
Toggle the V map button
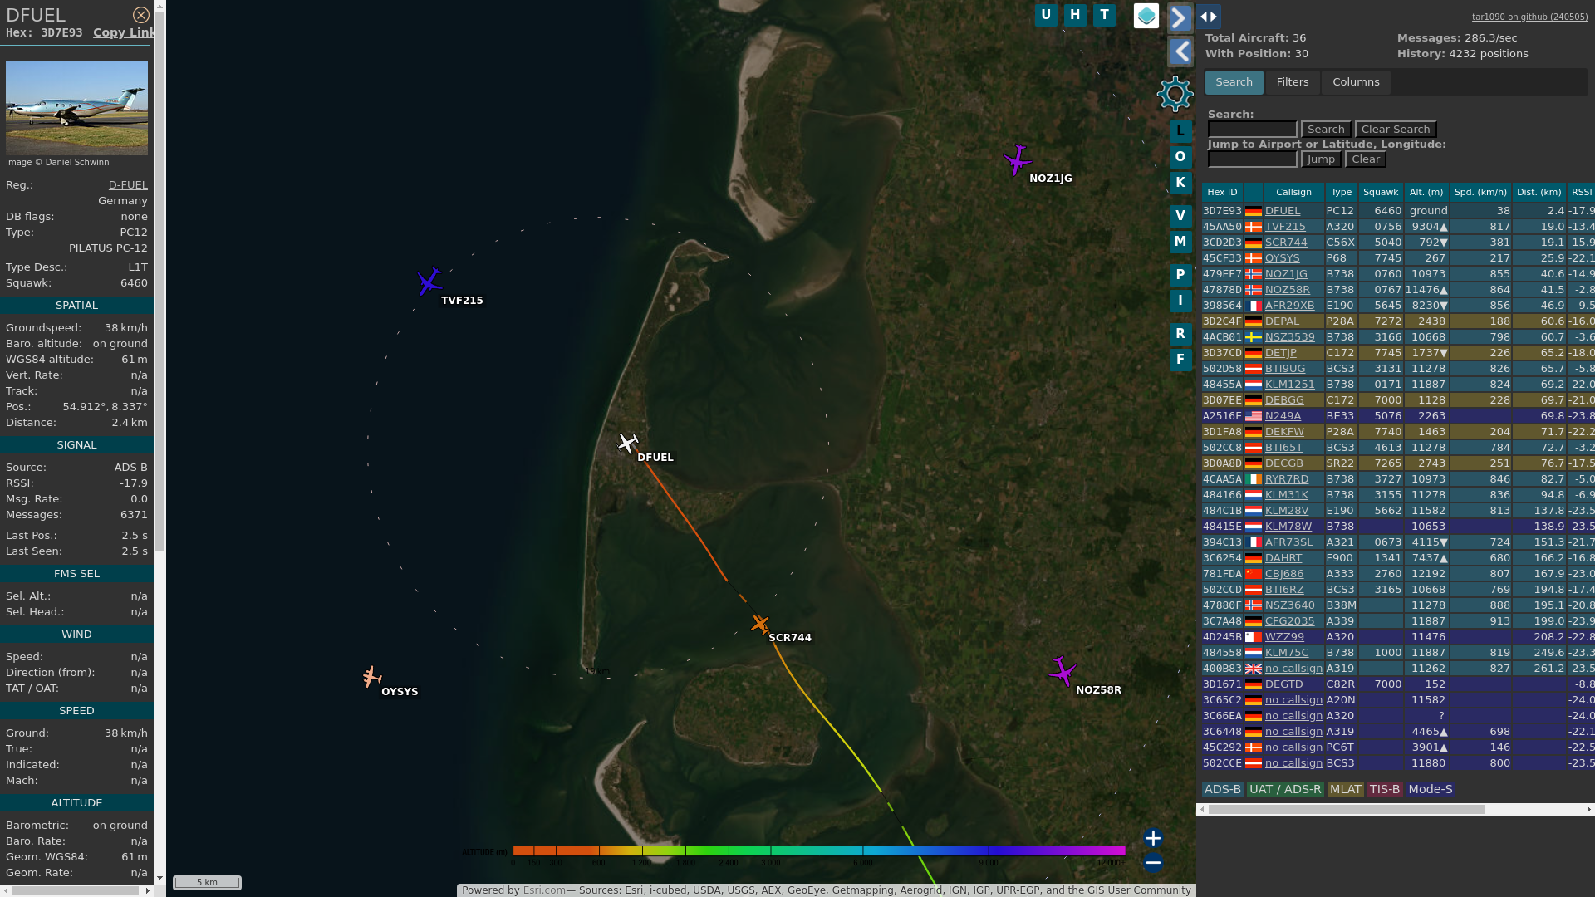[x=1180, y=216]
